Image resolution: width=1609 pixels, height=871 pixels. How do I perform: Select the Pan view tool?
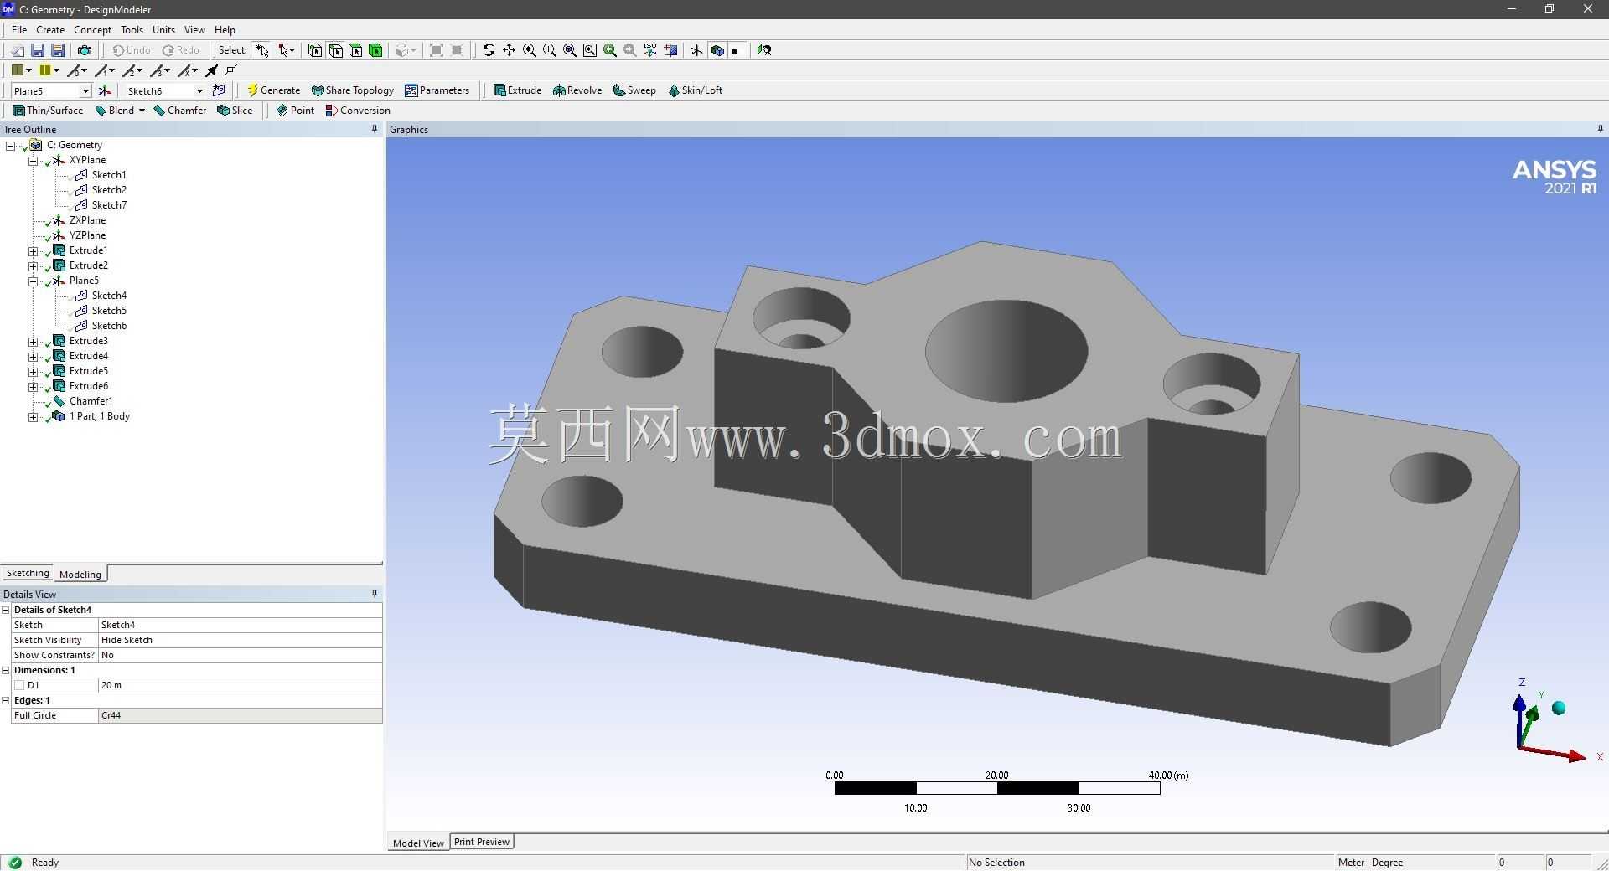(509, 50)
